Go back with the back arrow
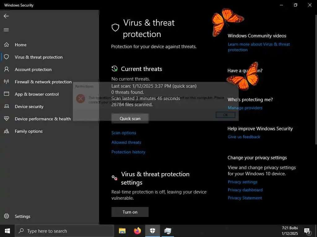 coord(6,16)
